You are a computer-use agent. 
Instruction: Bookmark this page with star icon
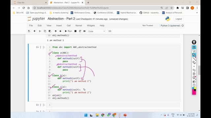click(x=171, y=8)
